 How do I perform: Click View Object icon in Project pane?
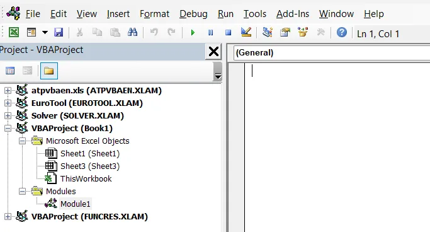pyautogui.click(x=28, y=71)
